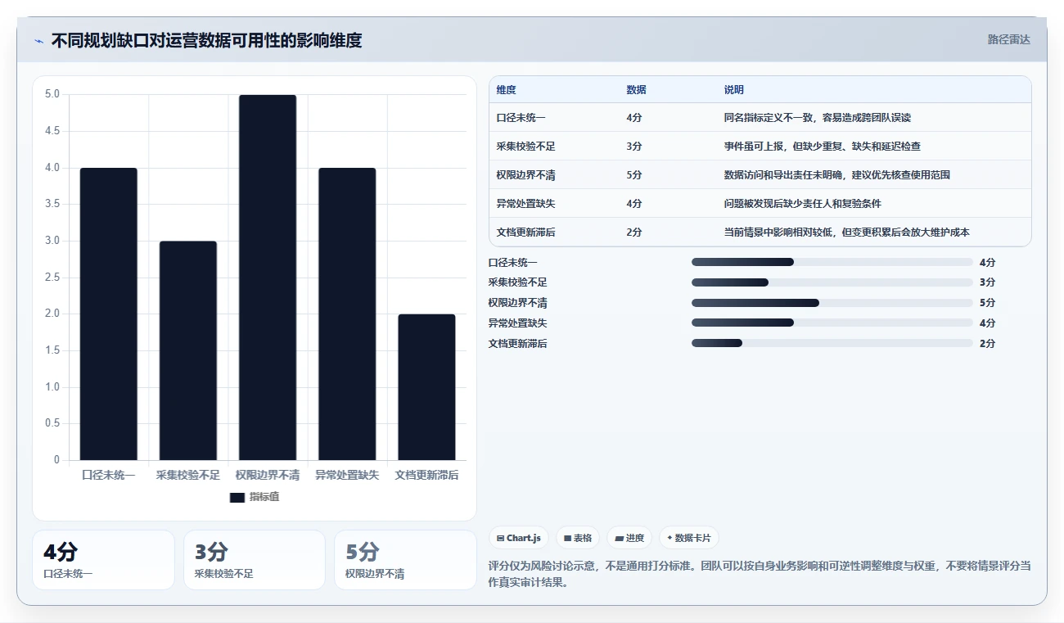Click description 事件虽可上报
Image resolution: width=1064 pixels, height=623 pixels.
(822, 147)
